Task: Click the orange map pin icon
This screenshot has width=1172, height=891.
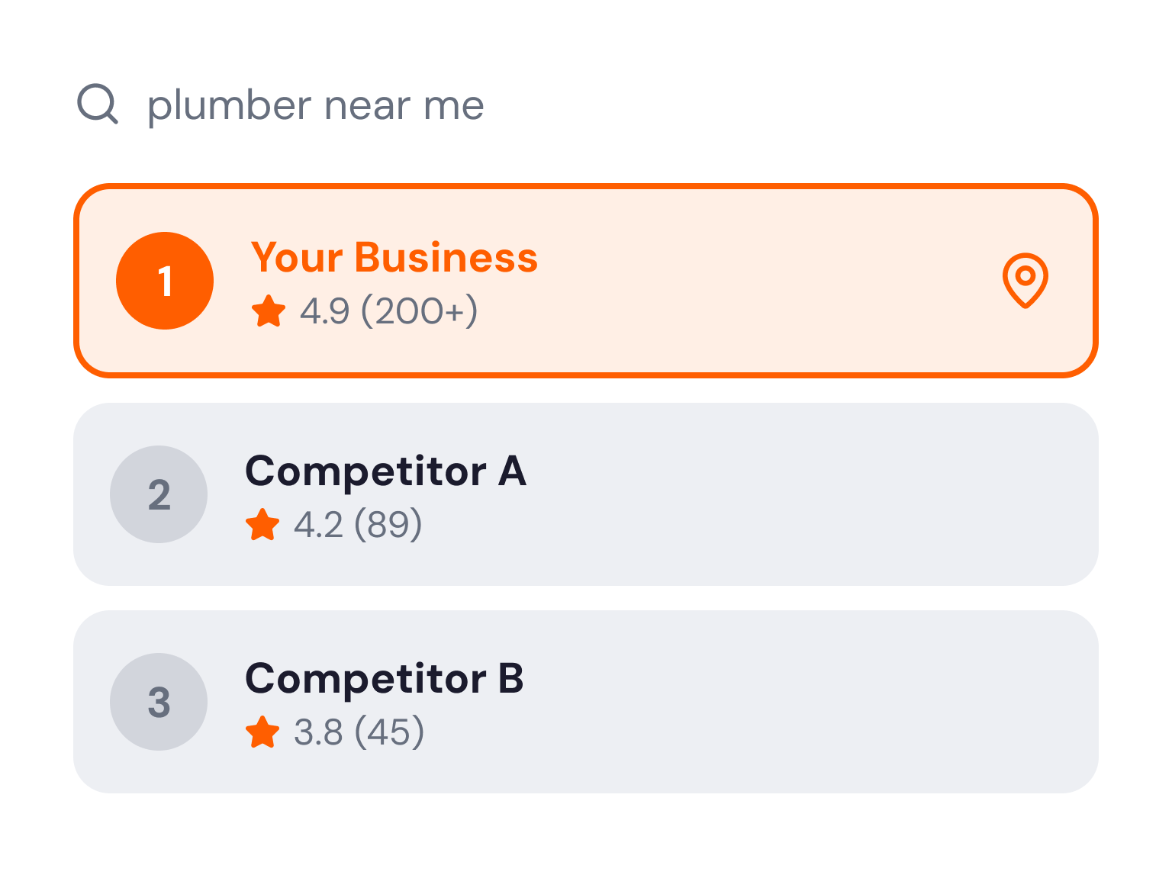Action: click(1025, 280)
